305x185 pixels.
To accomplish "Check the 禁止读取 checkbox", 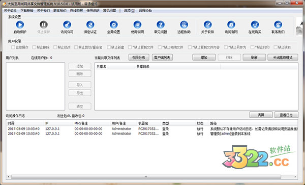I will click(276, 47).
